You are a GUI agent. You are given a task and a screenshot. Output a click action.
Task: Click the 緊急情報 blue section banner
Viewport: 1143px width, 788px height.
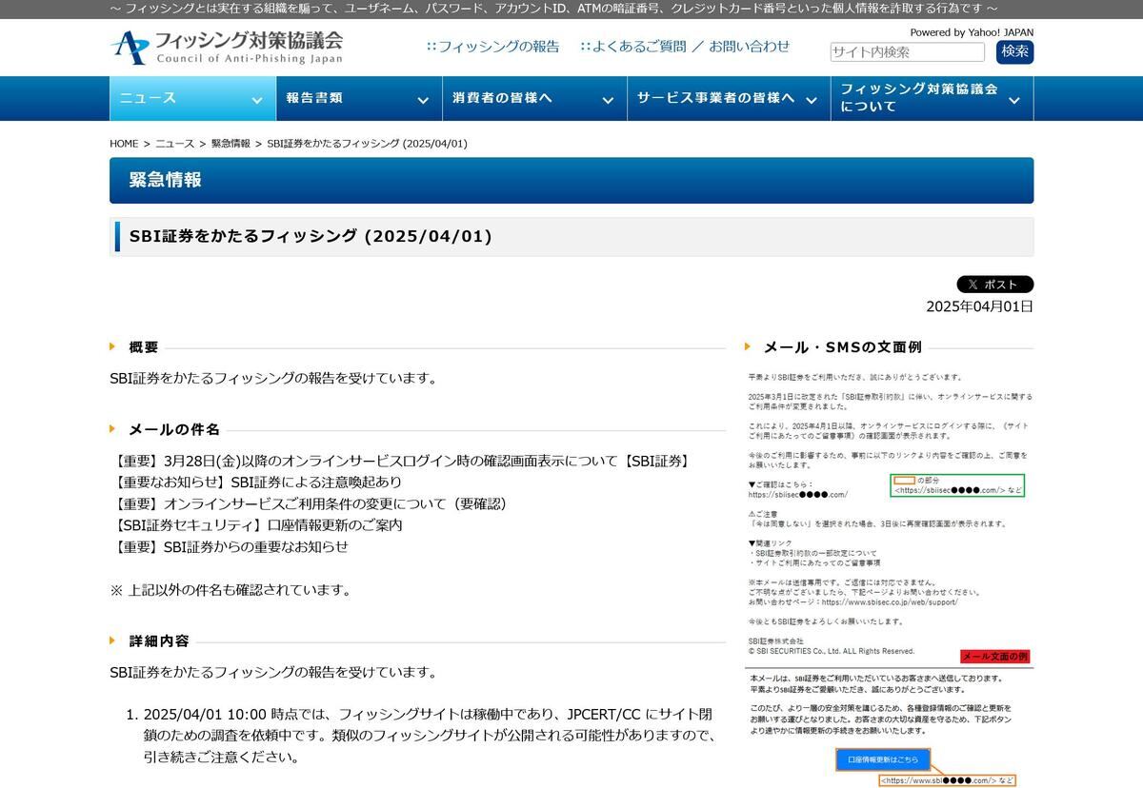(x=571, y=181)
